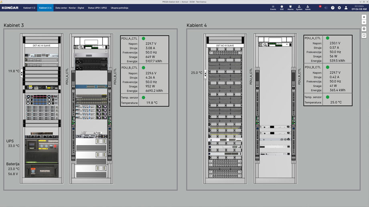Click the Kabient 4 temperature sensor beside 25.0 °C

[205, 75]
